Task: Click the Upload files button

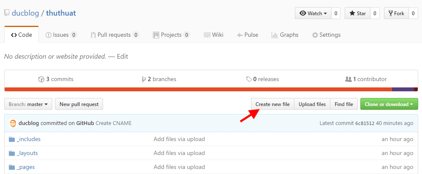Action: pos(312,104)
